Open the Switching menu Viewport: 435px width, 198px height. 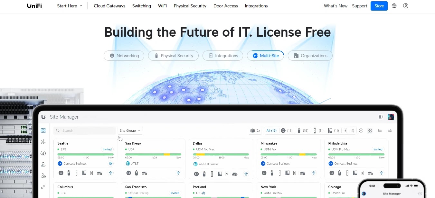142,6
